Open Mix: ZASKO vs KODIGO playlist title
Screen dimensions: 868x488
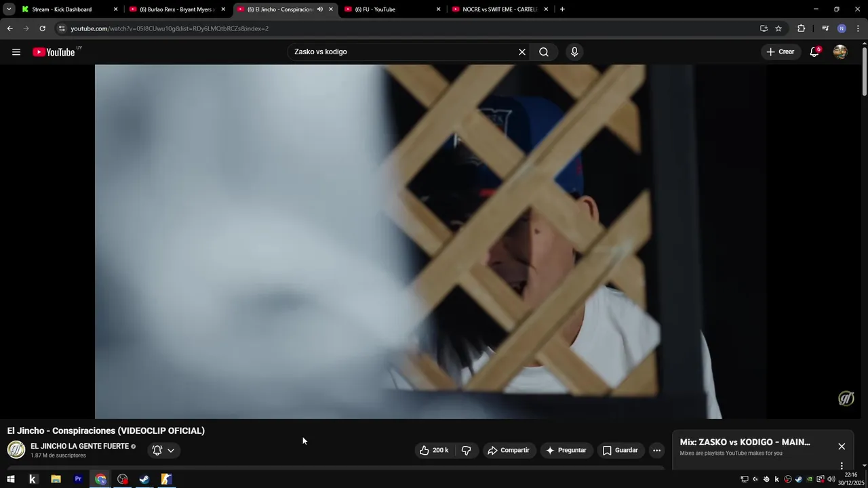pyautogui.click(x=745, y=442)
